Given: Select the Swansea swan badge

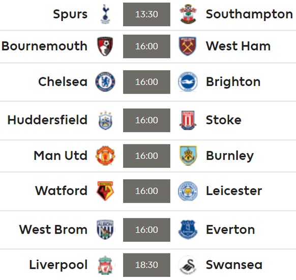Looking at the screenshot, I should pyautogui.click(x=188, y=265).
